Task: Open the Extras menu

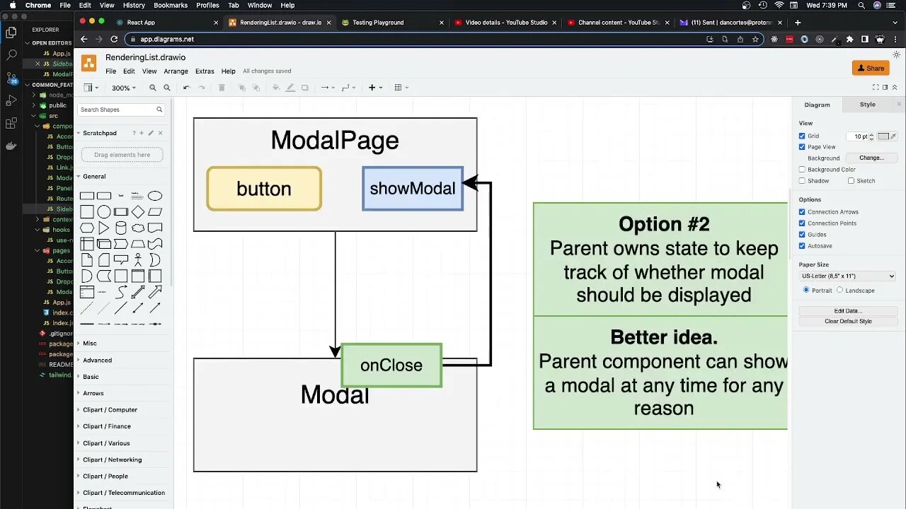Action: click(x=205, y=71)
